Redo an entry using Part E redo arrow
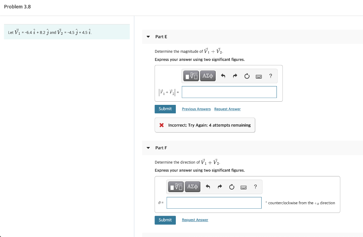 [235, 75]
